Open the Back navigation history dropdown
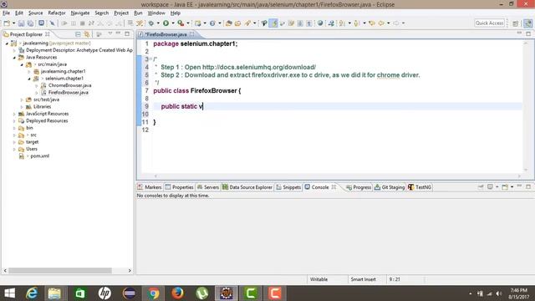Viewport: 535px width, 301px height. 388,23
